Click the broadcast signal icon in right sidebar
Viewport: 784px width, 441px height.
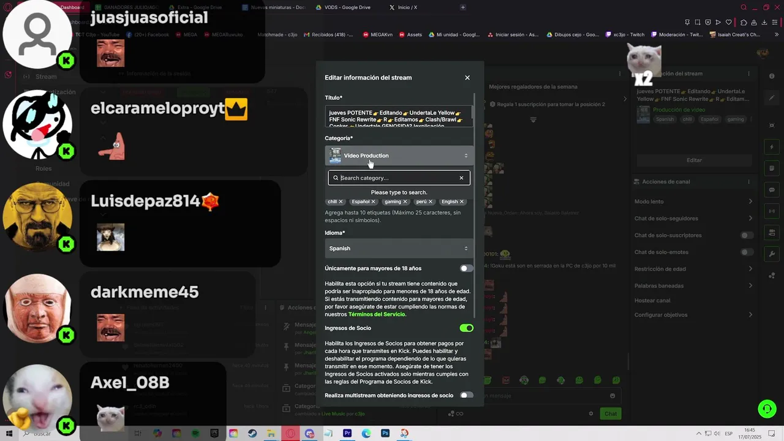click(x=772, y=211)
